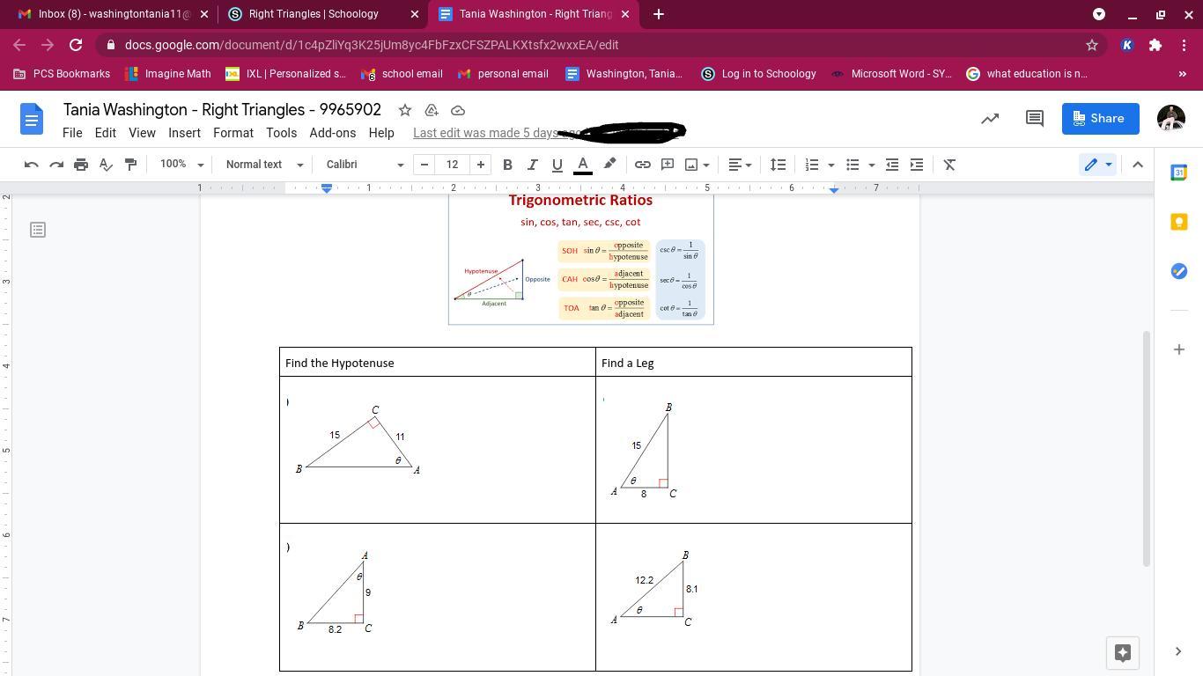Open the Imagine Math bookmark
1203x676 pixels.
tap(168, 74)
